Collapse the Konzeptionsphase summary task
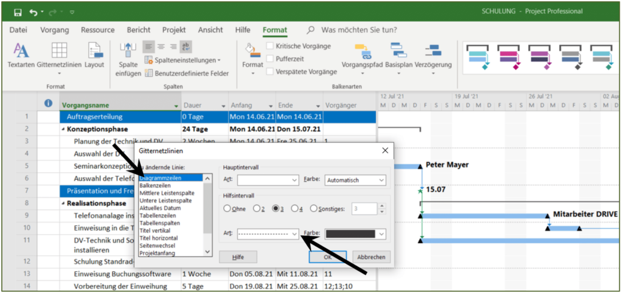Viewport: 621px width, 293px height. click(64, 129)
